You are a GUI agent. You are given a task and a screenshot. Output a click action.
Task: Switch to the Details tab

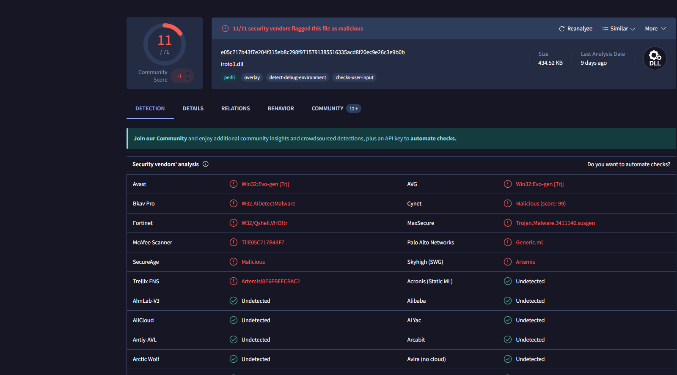pos(193,109)
